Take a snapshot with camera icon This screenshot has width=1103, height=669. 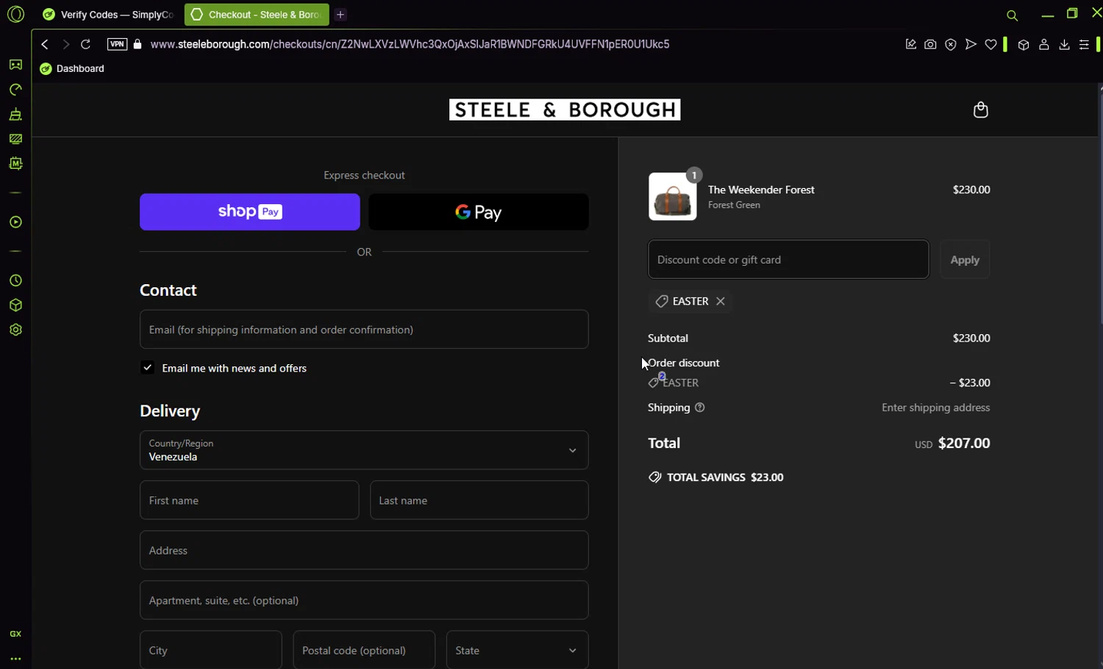pos(930,44)
